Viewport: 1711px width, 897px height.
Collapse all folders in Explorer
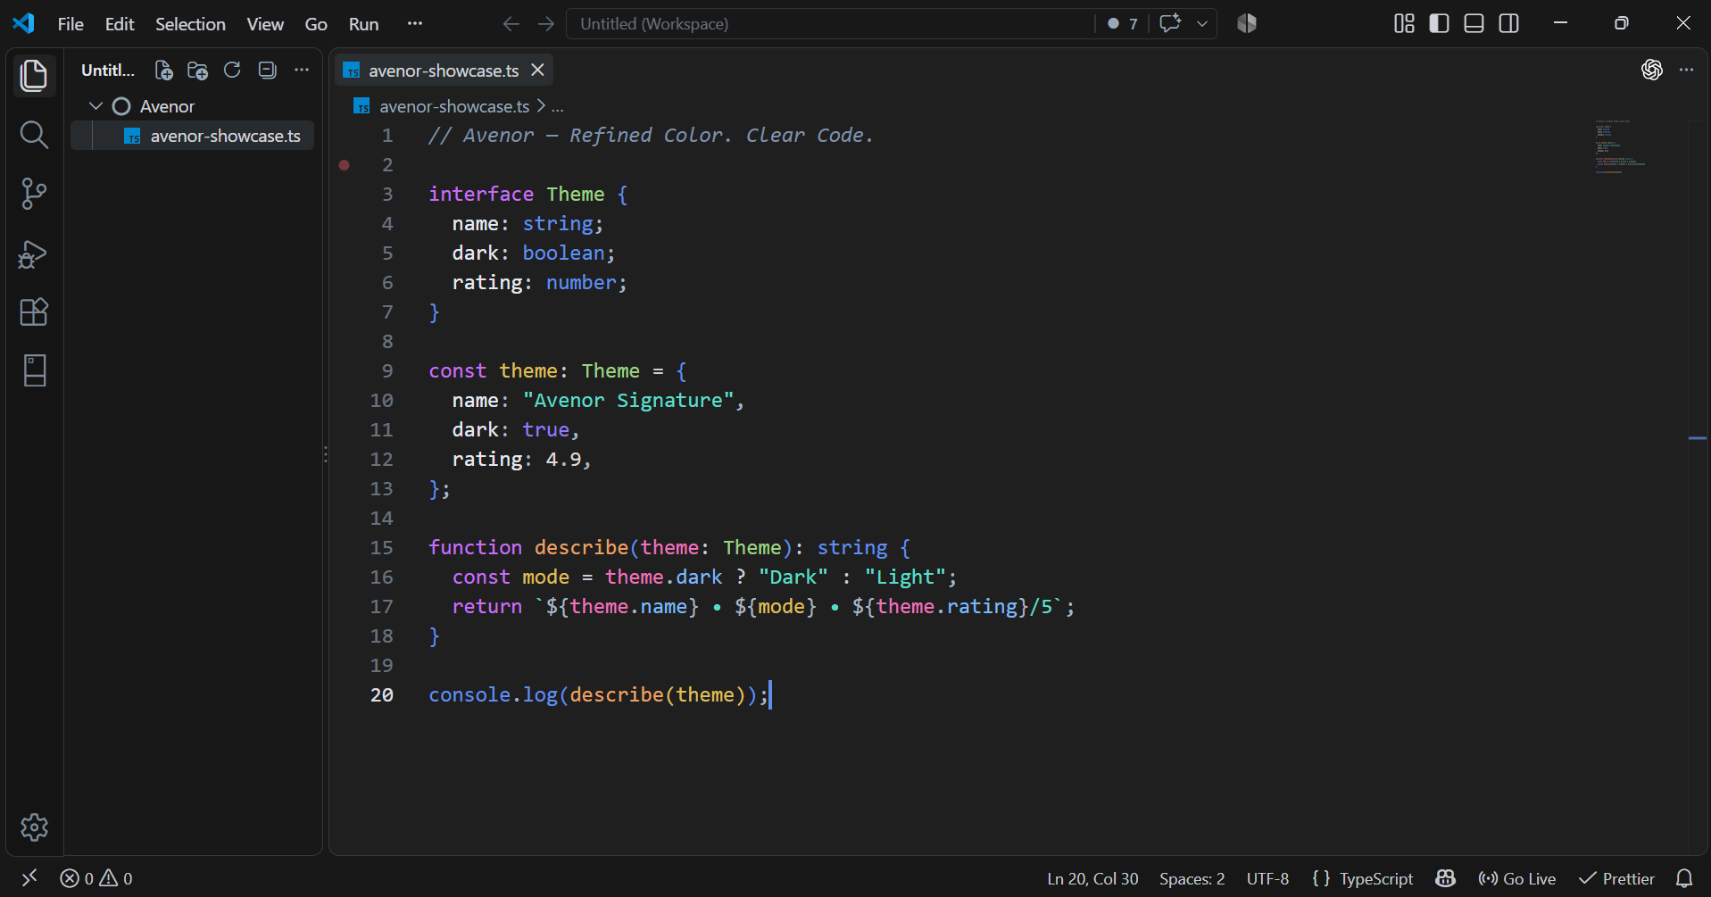[267, 70]
